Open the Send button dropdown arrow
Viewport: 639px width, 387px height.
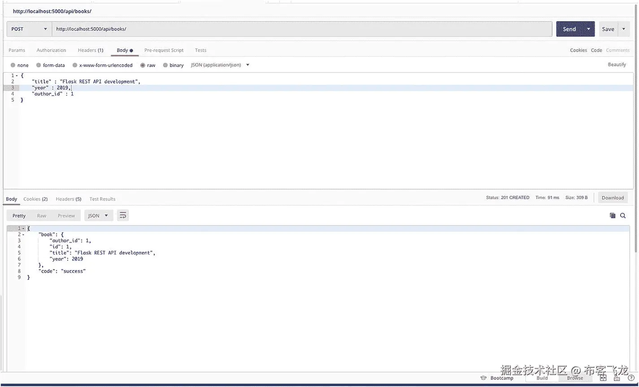tap(588, 29)
